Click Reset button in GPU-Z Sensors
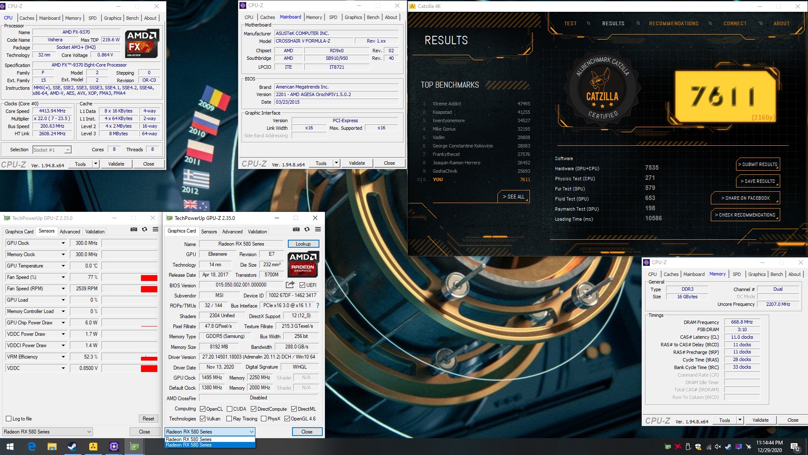The image size is (808, 455). click(148, 419)
